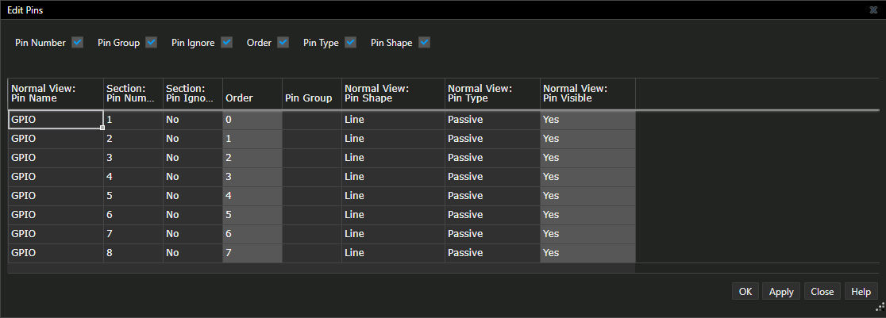Click the Section Pin Number column header
The height and width of the screenshot is (318, 886).
coord(133,94)
